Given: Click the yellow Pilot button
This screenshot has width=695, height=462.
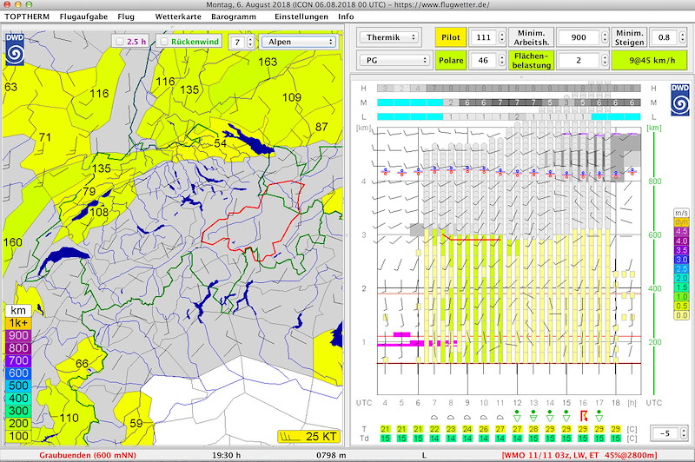Looking at the screenshot, I should click(x=450, y=37).
